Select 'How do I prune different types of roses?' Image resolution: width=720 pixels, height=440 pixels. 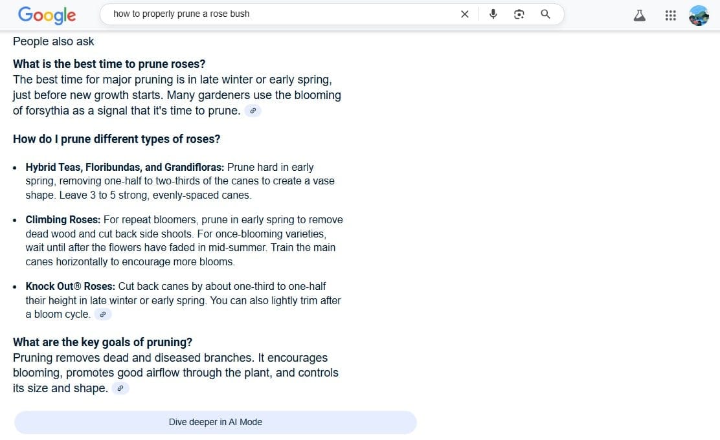[117, 139]
